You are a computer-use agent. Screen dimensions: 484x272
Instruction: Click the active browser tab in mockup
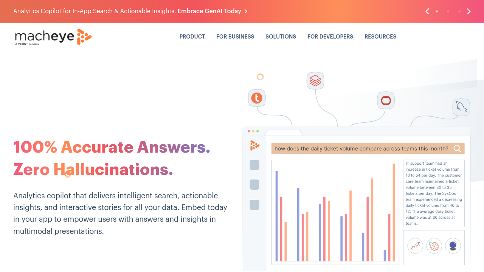coord(284,133)
